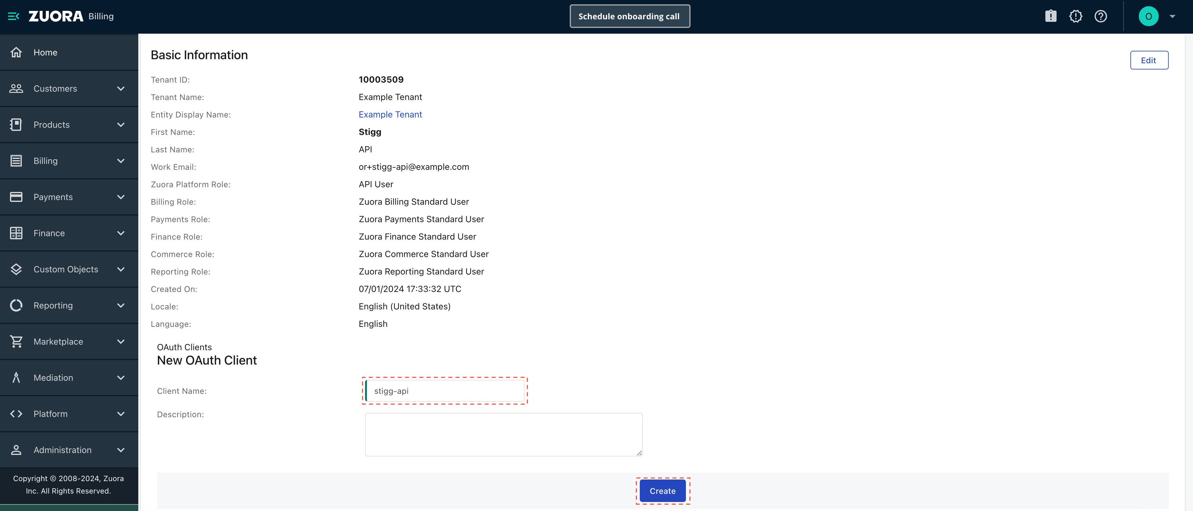Select the work email or+stigg-api@example.com
This screenshot has width=1193, height=511.
pyautogui.click(x=414, y=167)
